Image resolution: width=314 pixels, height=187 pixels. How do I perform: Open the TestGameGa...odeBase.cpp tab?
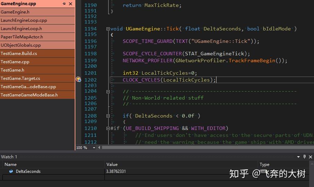37,87
